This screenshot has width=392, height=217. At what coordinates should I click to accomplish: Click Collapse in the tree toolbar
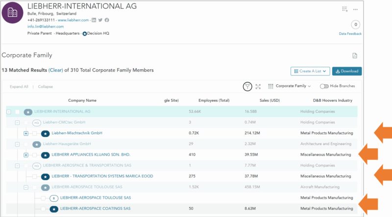[45, 87]
